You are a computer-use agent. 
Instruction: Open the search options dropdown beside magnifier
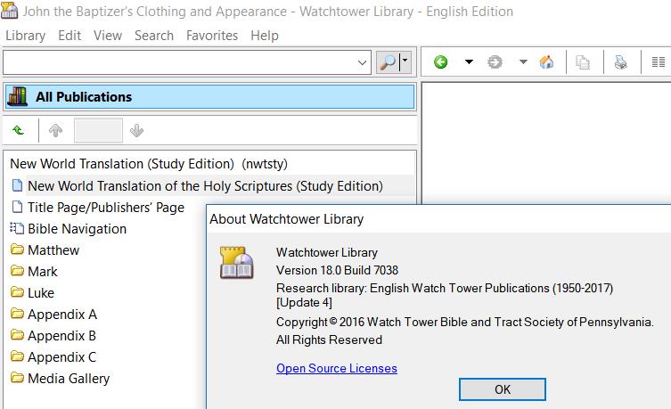click(x=405, y=62)
